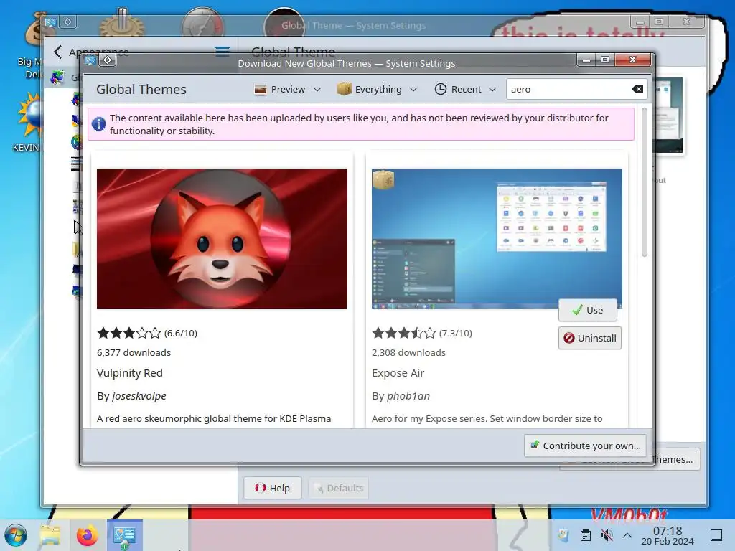Screen dimensions: 735x551
Task: Click 2,308 downloads text
Action: [408, 352]
